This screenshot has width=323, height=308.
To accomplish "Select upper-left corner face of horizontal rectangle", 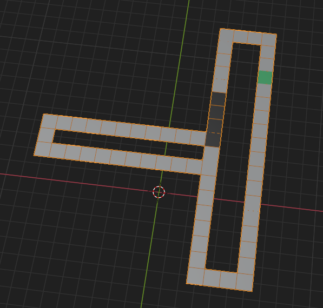I will pyautogui.click(x=50, y=121).
